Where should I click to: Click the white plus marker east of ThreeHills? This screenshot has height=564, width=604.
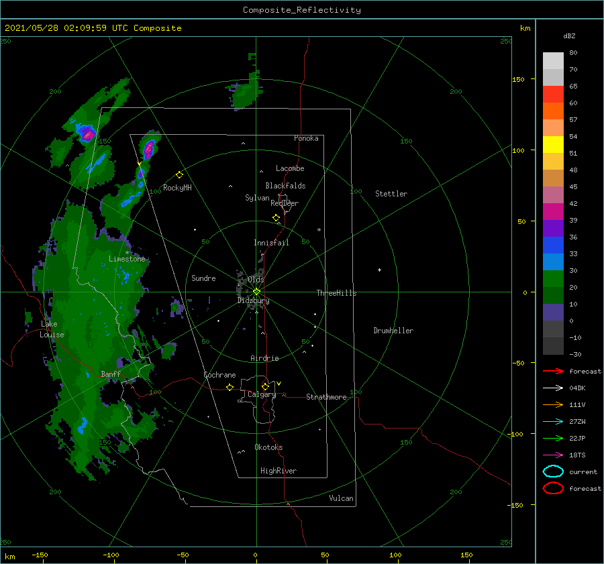(x=379, y=270)
